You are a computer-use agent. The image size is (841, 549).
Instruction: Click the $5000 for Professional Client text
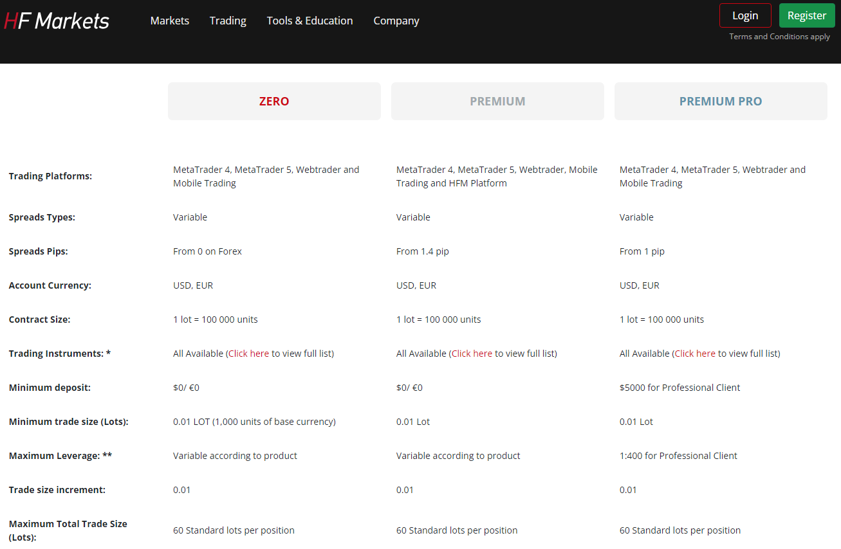coord(679,387)
